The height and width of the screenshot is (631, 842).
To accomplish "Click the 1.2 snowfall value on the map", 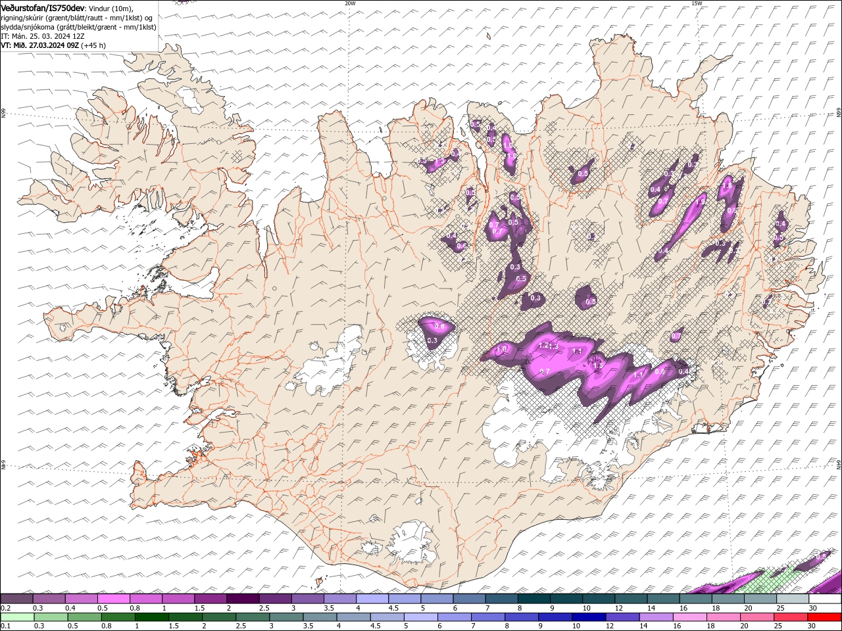I will pos(543,345).
